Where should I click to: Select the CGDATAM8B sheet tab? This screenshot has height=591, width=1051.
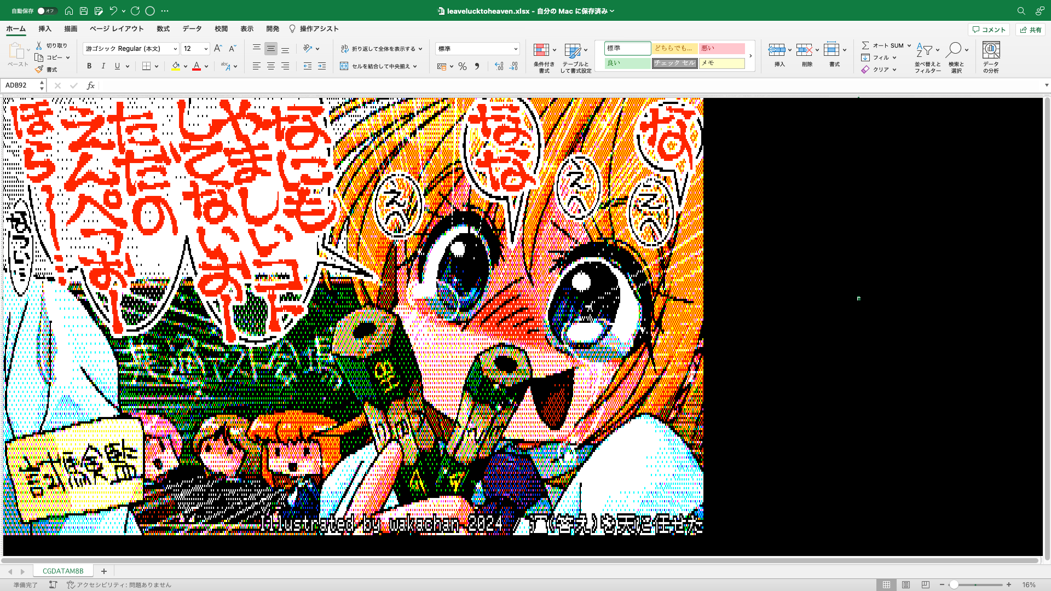click(x=63, y=571)
